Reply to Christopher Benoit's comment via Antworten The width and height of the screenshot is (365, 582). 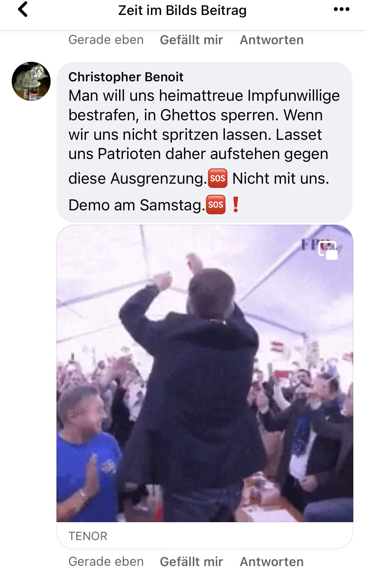[x=272, y=562]
